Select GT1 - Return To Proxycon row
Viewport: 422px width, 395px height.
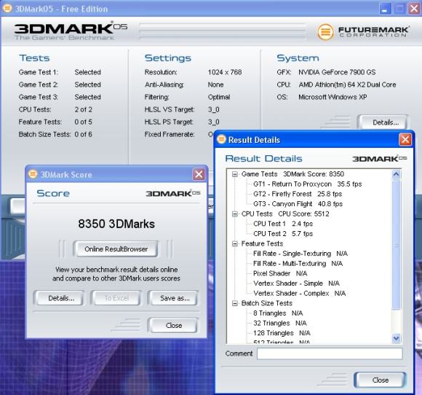(x=307, y=184)
